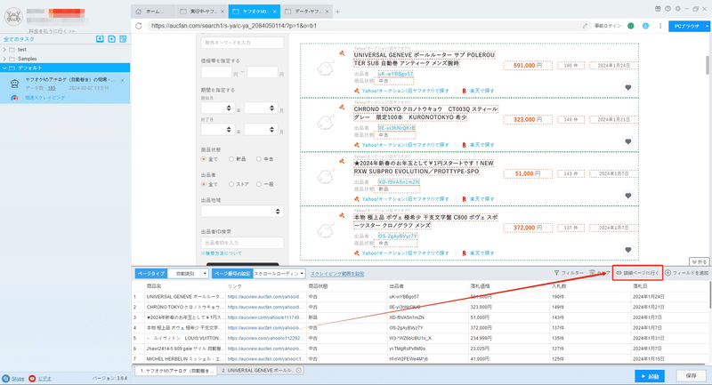Image resolution: width=712 pixels, height=385 pixels.
Task: Select 商品状態 全て radio button
Action: 204,159
